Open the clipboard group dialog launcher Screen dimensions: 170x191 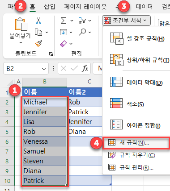[x=51, y=54]
